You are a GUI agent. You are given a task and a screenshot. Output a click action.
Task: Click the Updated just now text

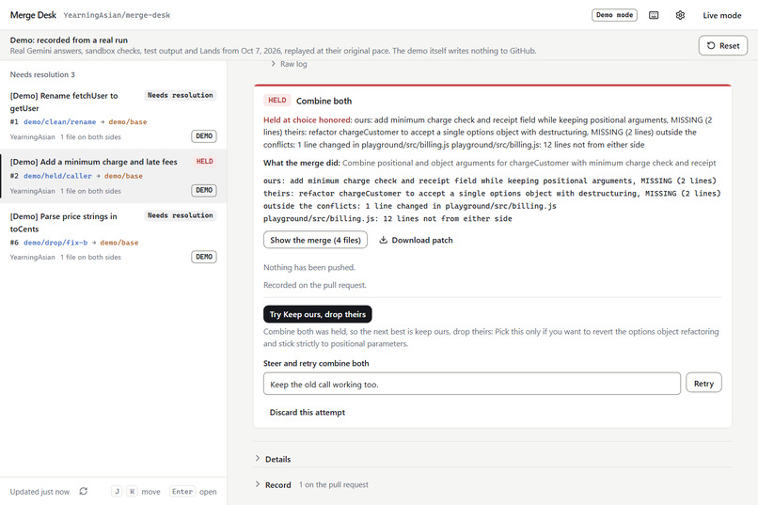tap(39, 492)
